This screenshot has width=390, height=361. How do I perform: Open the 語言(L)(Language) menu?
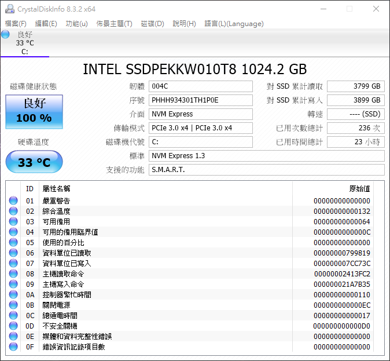click(x=234, y=24)
